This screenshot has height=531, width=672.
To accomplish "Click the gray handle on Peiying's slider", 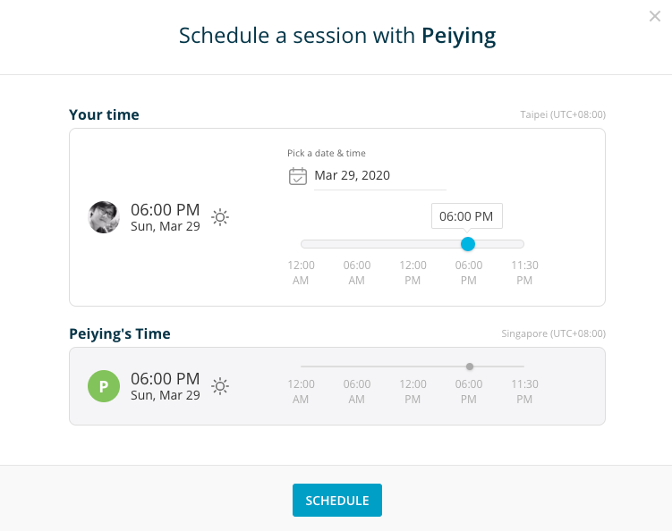I will pos(470,367).
